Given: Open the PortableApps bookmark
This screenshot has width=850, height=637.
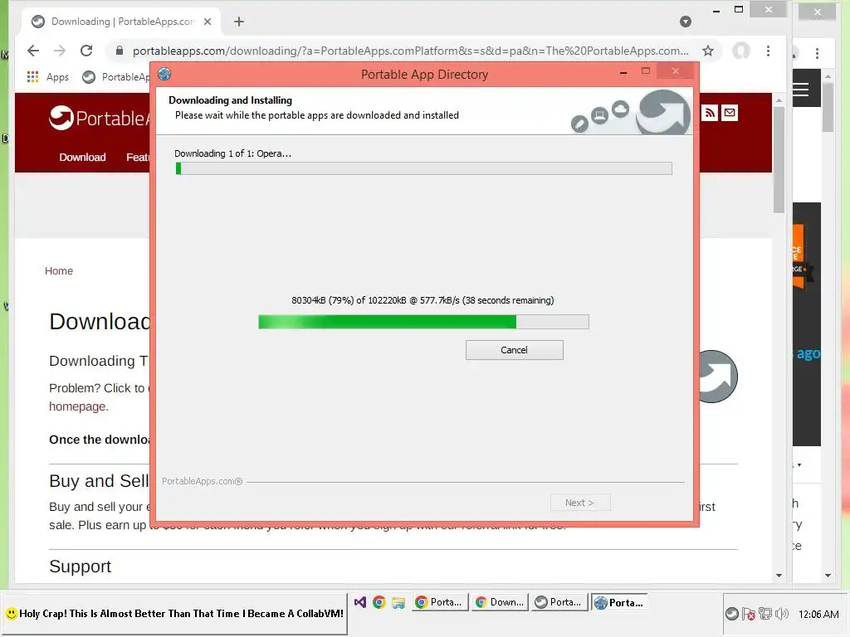Looking at the screenshot, I should [x=116, y=77].
